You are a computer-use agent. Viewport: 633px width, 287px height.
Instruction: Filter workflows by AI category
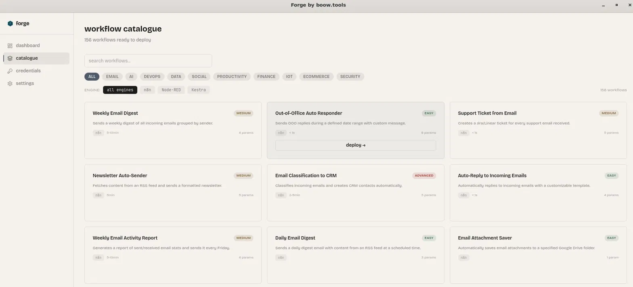(131, 77)
